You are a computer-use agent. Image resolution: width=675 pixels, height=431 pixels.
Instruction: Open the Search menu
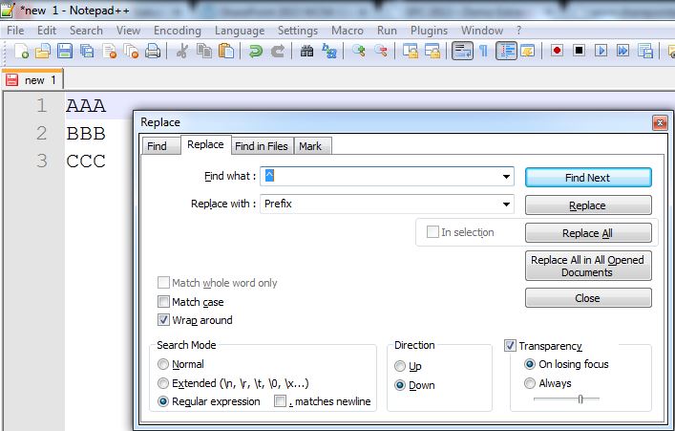(x=86, y=31)
